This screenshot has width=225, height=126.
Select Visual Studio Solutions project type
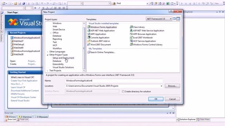(x=63, y=67)
